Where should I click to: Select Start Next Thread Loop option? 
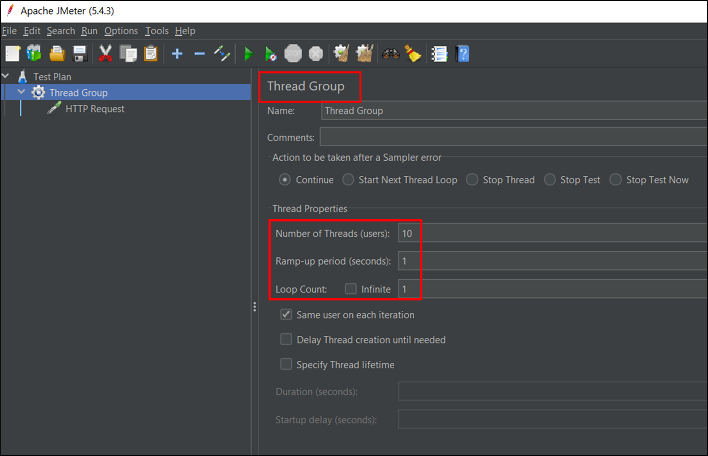348,180
